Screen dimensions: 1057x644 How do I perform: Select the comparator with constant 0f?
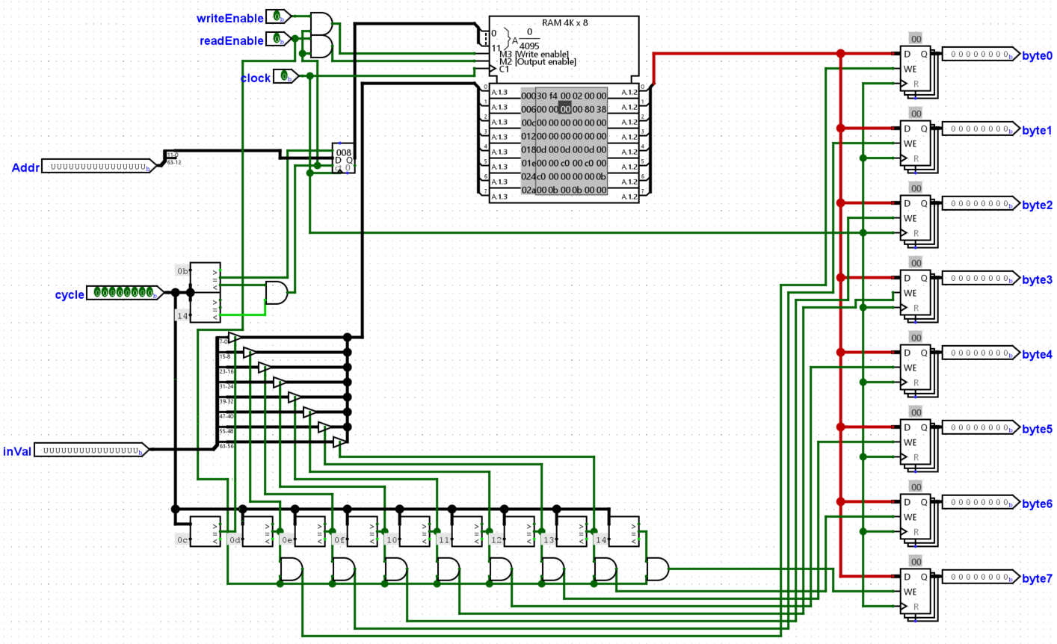[x=363, y=531]
